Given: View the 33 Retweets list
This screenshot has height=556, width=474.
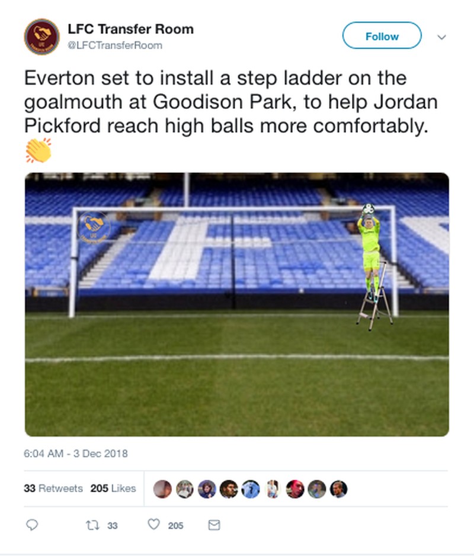Looking at the screenshot, I should pyautogui.click(x=53, y=488).
